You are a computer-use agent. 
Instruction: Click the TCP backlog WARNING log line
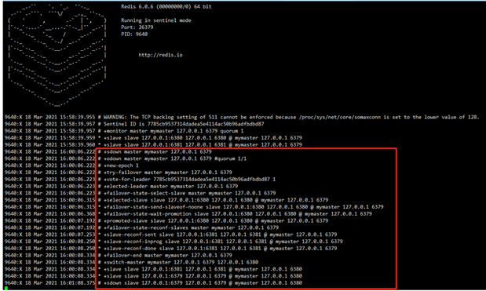coord(242,118)
